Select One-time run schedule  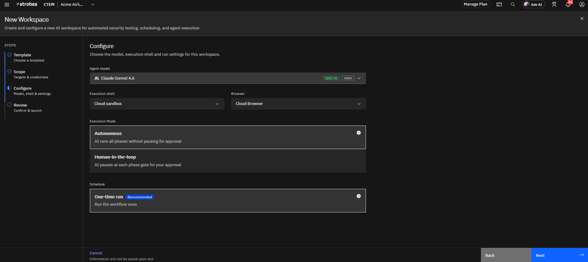[228, 201]
